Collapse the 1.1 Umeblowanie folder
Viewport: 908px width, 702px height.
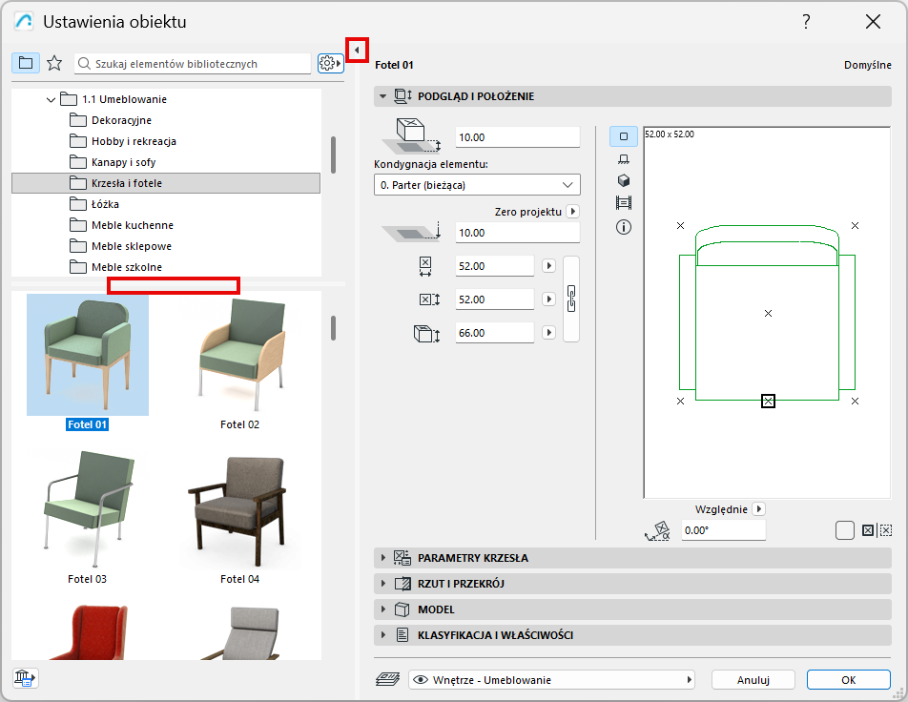pyautogui.click(x=51, y=99)
